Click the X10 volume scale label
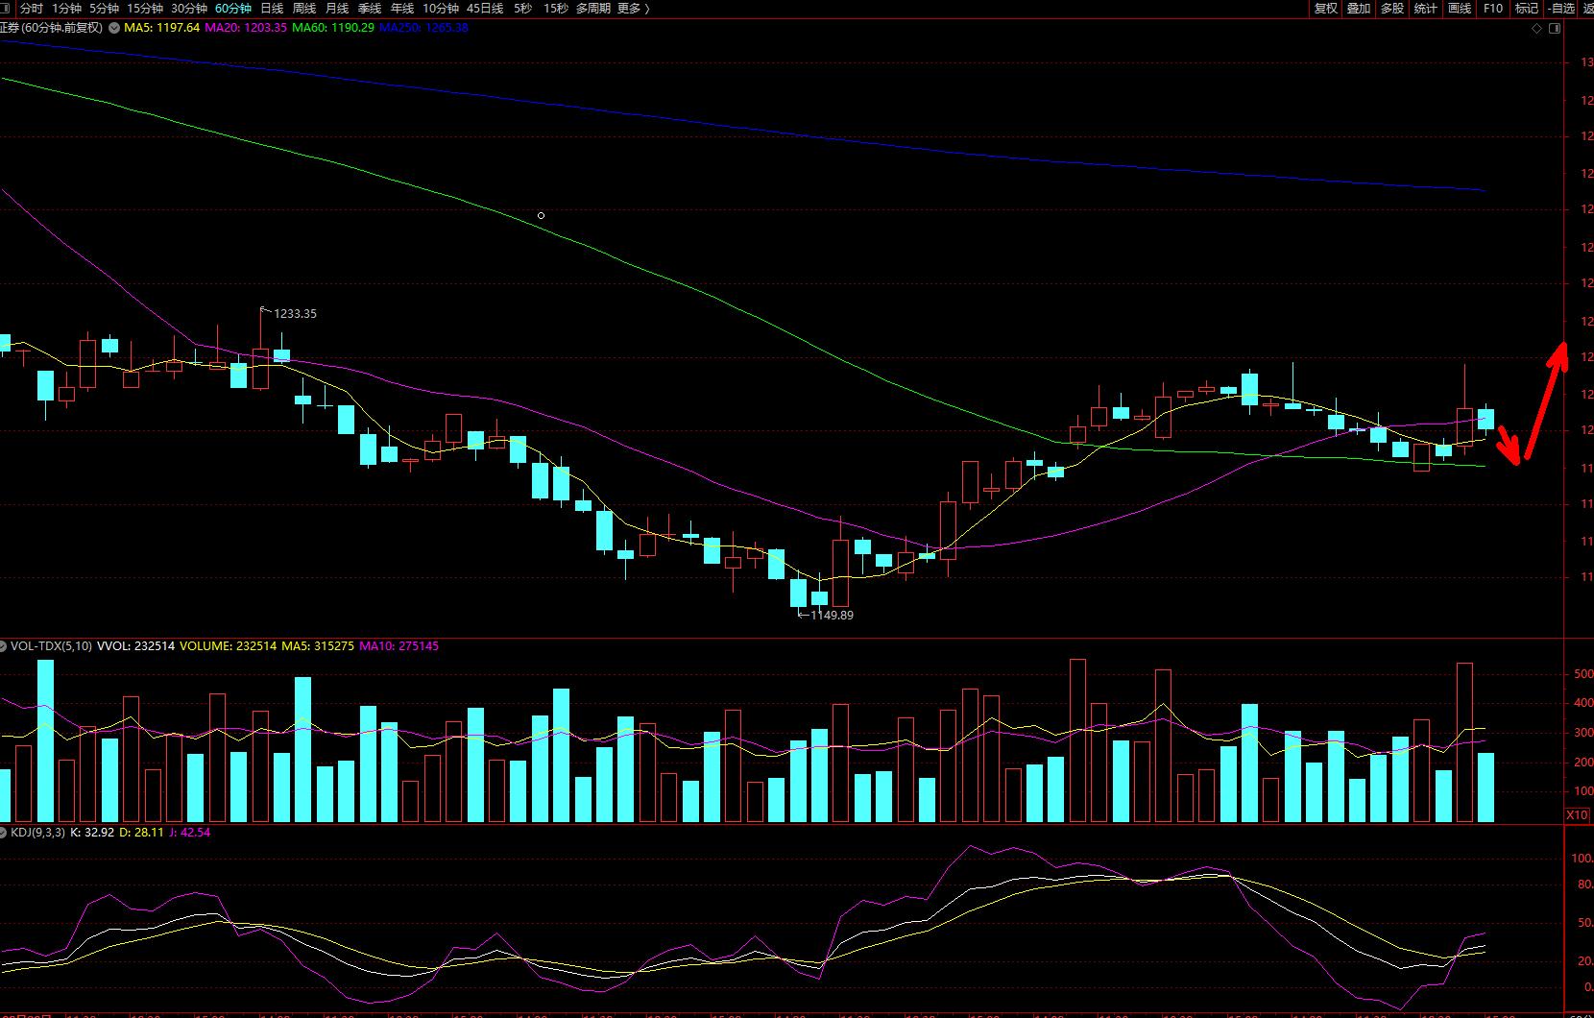Viewport: 1594px width, 1018px height. tap(1578, 814)
